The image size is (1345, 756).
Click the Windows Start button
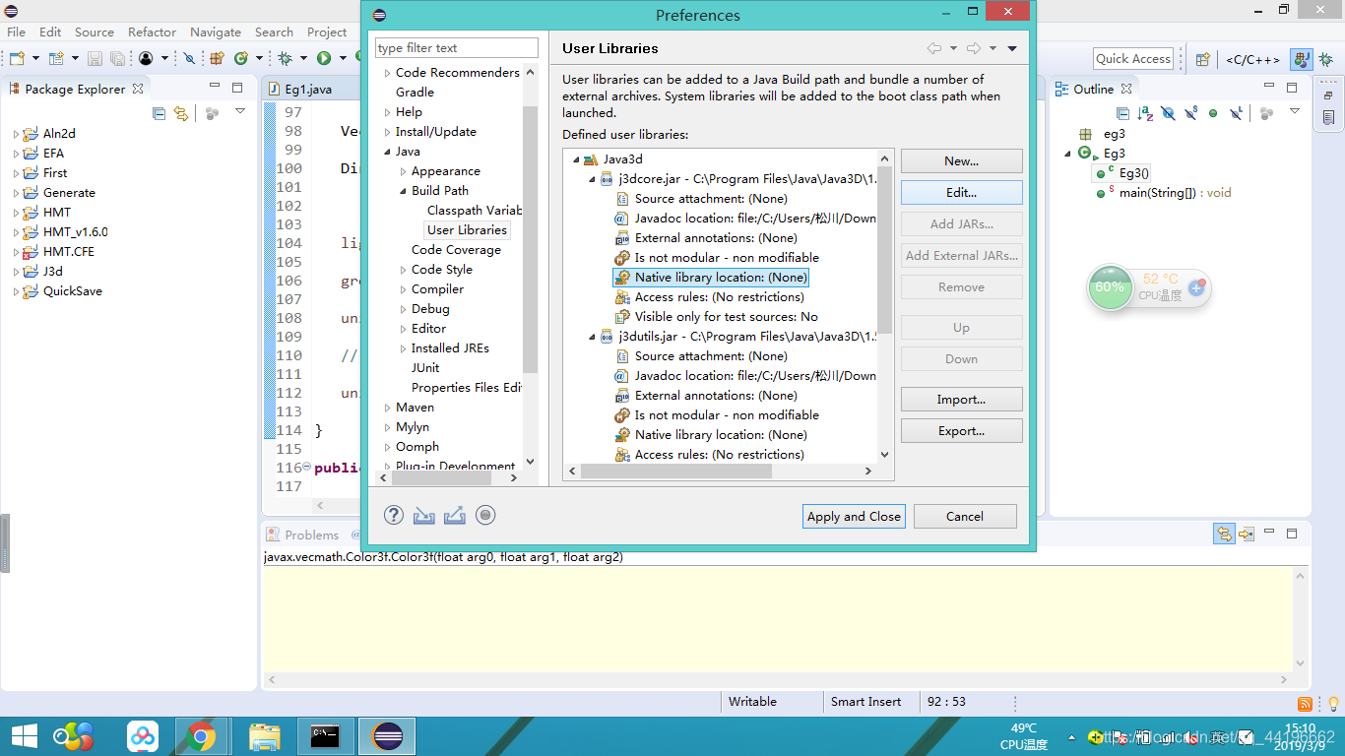tap(24, 736)
